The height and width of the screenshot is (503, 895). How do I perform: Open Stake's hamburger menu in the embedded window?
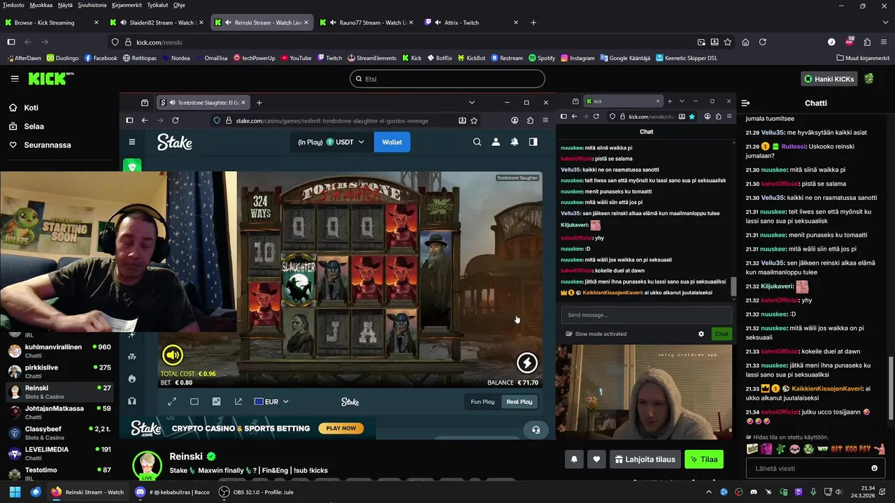pyautogui.click(x=132, y=142)
